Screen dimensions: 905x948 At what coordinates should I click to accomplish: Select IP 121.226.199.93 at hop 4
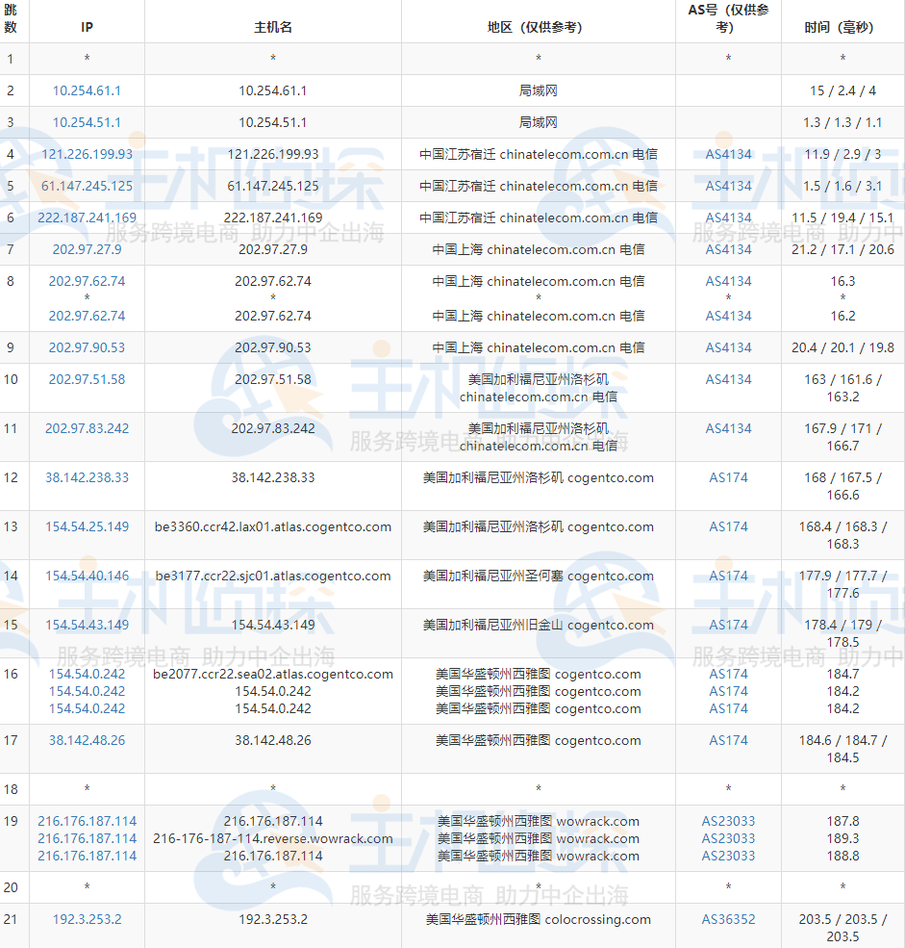(87, 154)
